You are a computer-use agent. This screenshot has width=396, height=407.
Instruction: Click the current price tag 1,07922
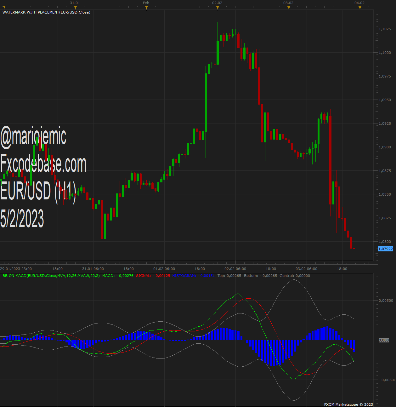click(385, 249)
